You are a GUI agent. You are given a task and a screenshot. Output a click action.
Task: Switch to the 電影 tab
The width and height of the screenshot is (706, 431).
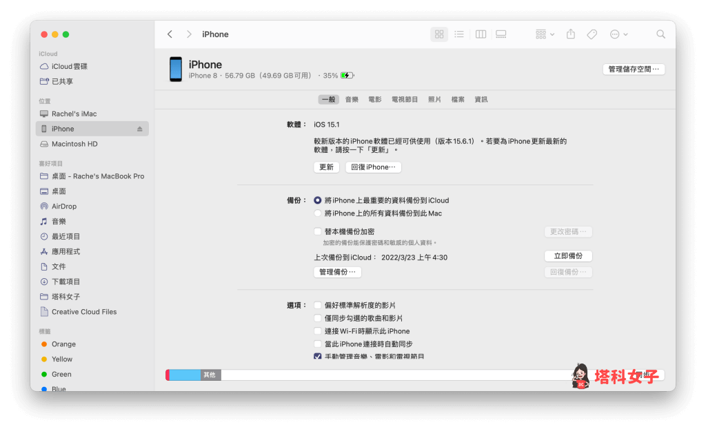[x=375, y=99]
